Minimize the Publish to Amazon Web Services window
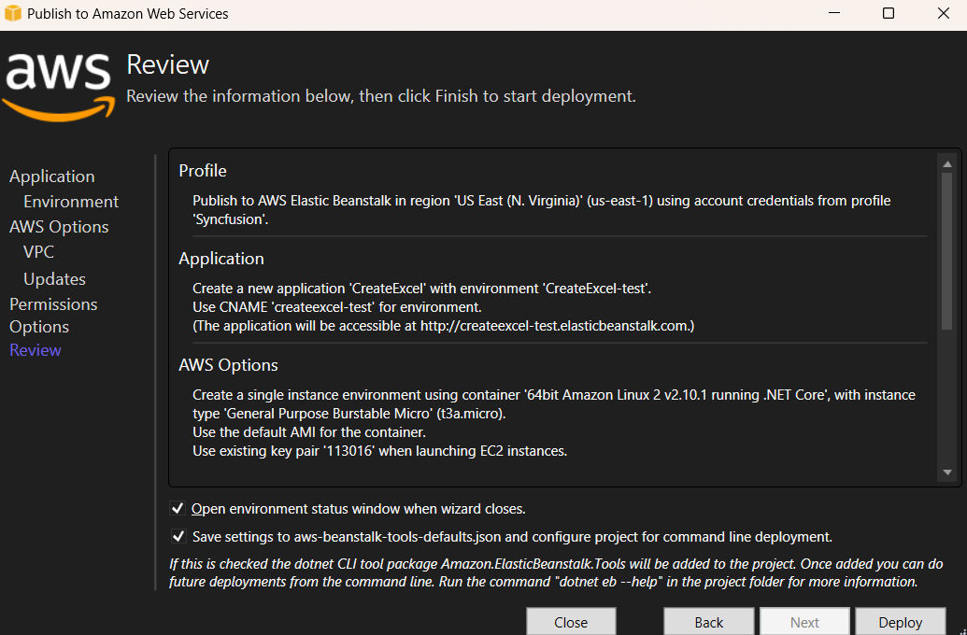 (833, 14)
